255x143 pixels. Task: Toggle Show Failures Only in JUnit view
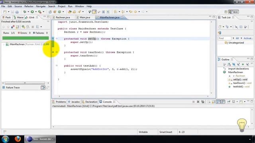(13, 27)
